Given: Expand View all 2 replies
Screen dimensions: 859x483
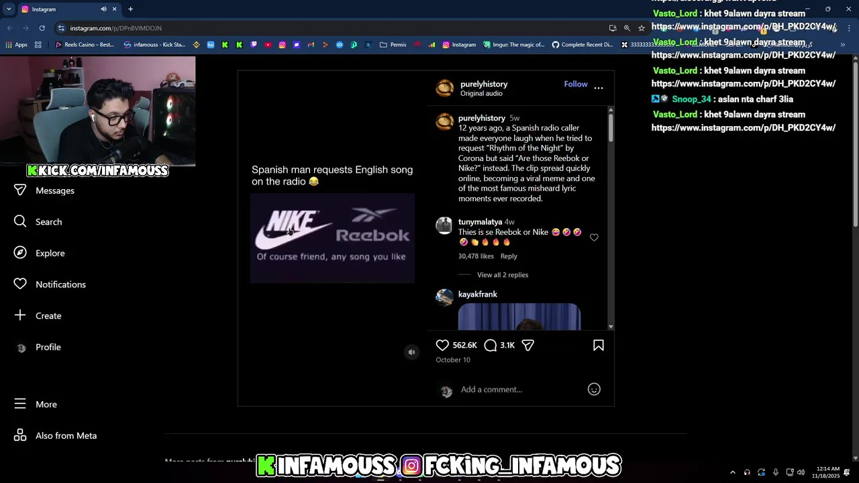Looking at the screenshot, I should point(503,275).
